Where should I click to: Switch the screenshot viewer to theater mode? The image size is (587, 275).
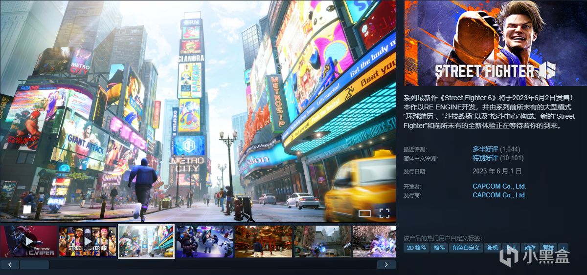click(x=365, y=213)
